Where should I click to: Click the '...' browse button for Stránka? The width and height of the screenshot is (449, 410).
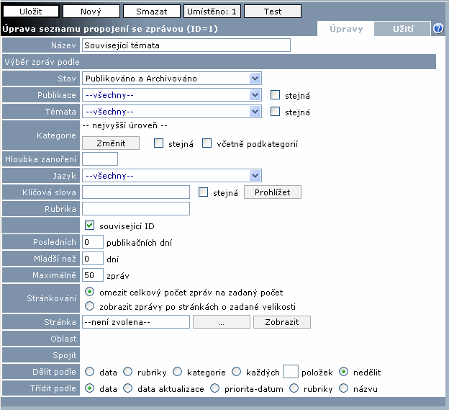(x=221, y=322)
